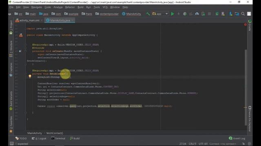This screenshot has height=146, width=261.
Task: Close the MainActivity.java tab
Action: click(73, 20)
